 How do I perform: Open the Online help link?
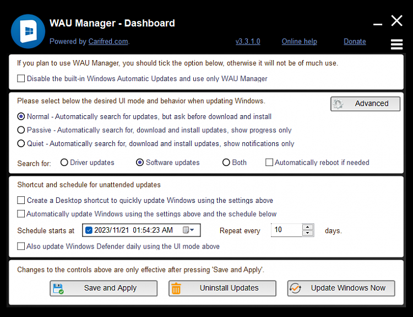tap(299, 42)
